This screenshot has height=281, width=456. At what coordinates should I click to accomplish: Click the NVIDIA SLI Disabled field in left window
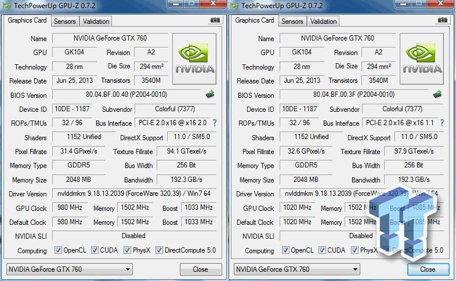(135, 236)
